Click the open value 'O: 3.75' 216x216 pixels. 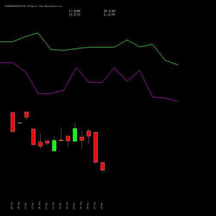(75, 15)
